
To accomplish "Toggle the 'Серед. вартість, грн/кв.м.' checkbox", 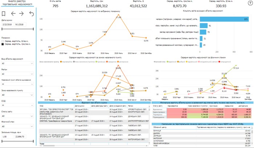I will 3,44.
